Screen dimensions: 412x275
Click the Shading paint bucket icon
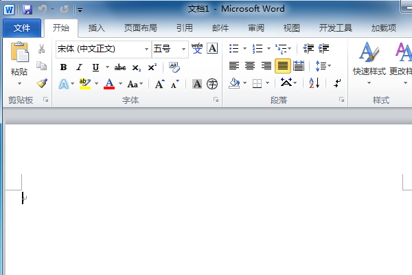(234, 83)
